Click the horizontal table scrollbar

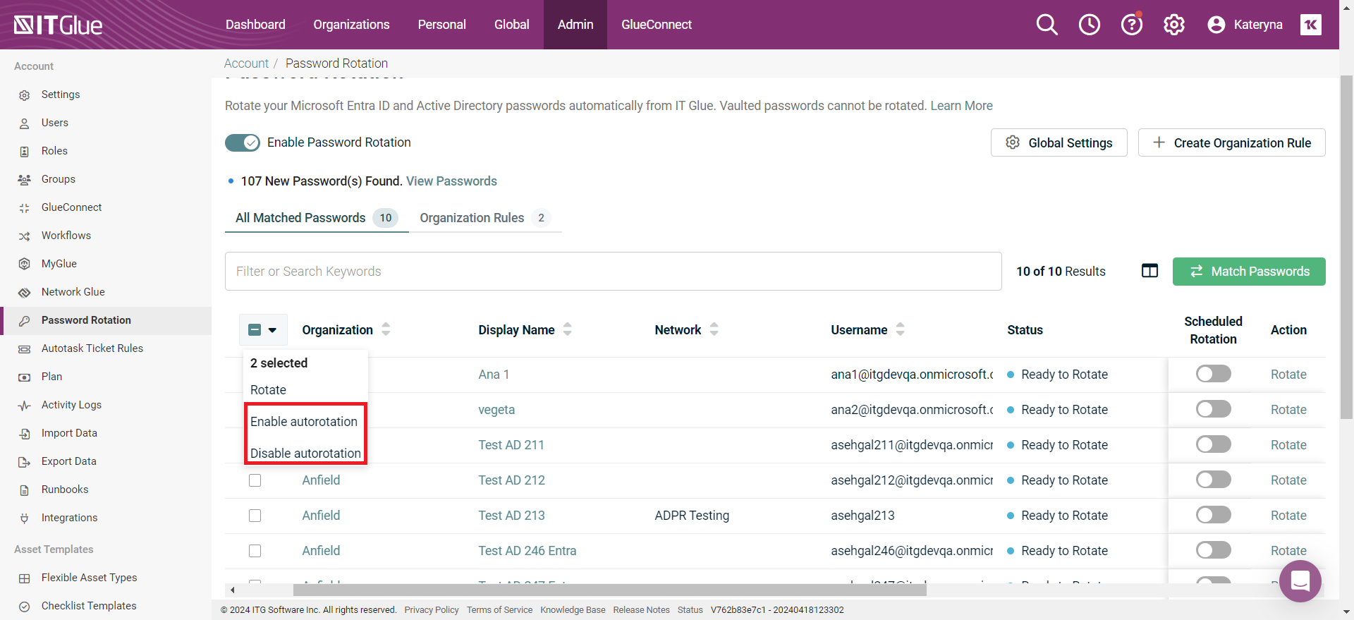(x=609, y=590)
